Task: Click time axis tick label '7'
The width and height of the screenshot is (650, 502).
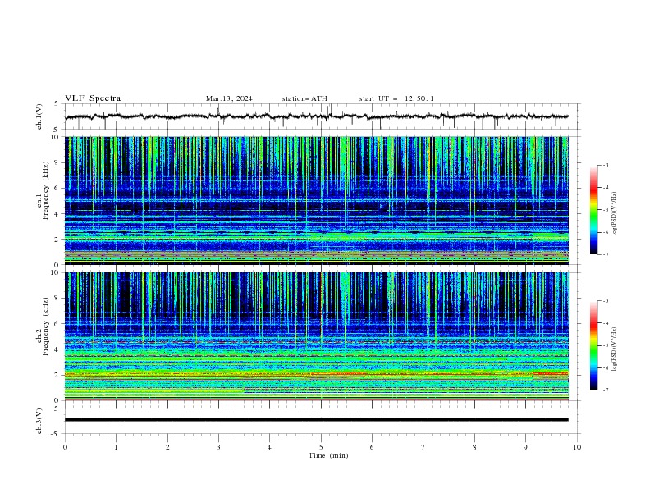Action: (x=423, y=447)
